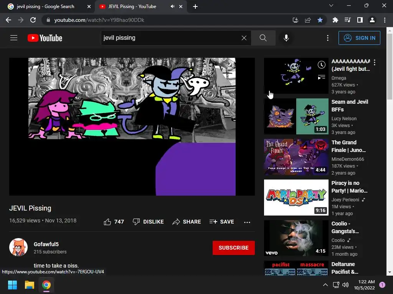Click the scrollbar down arrow
Viewport: 393px width, 294px height.
click(x=390, y=272)
